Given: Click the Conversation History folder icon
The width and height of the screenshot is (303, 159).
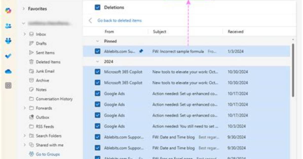Looking at the screenshot, I should click(x=31, y=99).
